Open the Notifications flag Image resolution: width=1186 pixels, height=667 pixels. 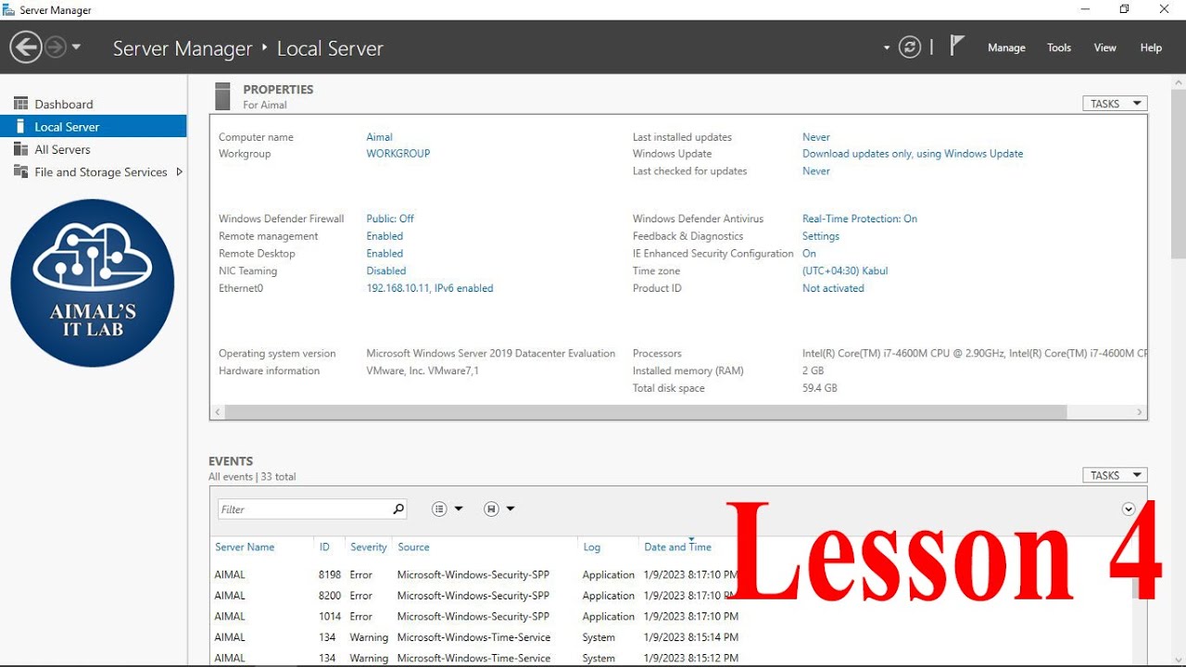tap(957, 45)
